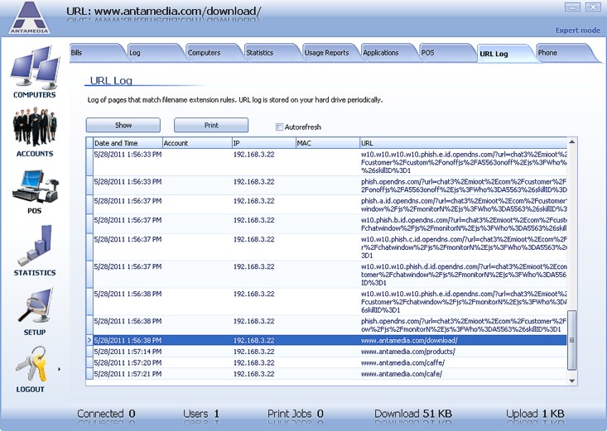
Task: Click the w10.w10.phish.c.id.opendns.com URL entry
Action: (464, 247)
